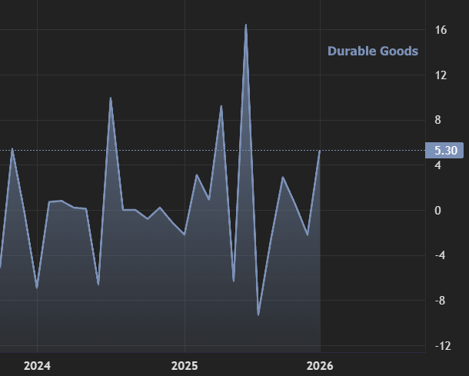Click the -8 label on the y-axis
The image size is (469, 376).
(439, 301)
